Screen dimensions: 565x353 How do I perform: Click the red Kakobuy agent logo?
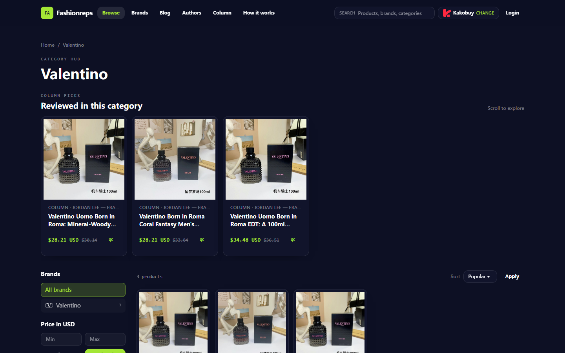point(447,13)
